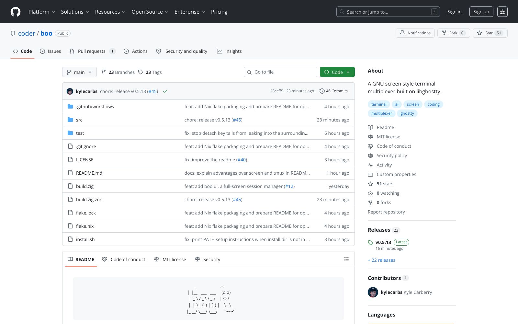Click the file icon next to README.md

click(x=70, y=173)
